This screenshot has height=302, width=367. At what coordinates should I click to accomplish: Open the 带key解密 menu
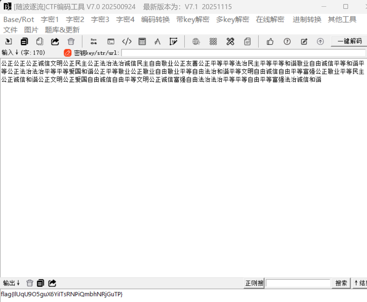(193, 20)
